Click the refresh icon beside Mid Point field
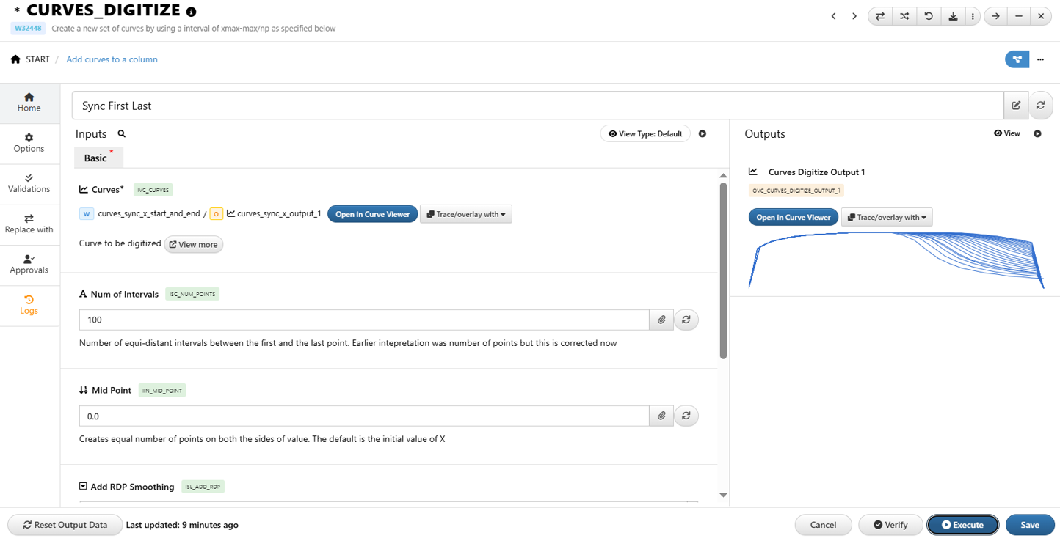Viewport: 1060px width, 541px height. pos(686,416)
